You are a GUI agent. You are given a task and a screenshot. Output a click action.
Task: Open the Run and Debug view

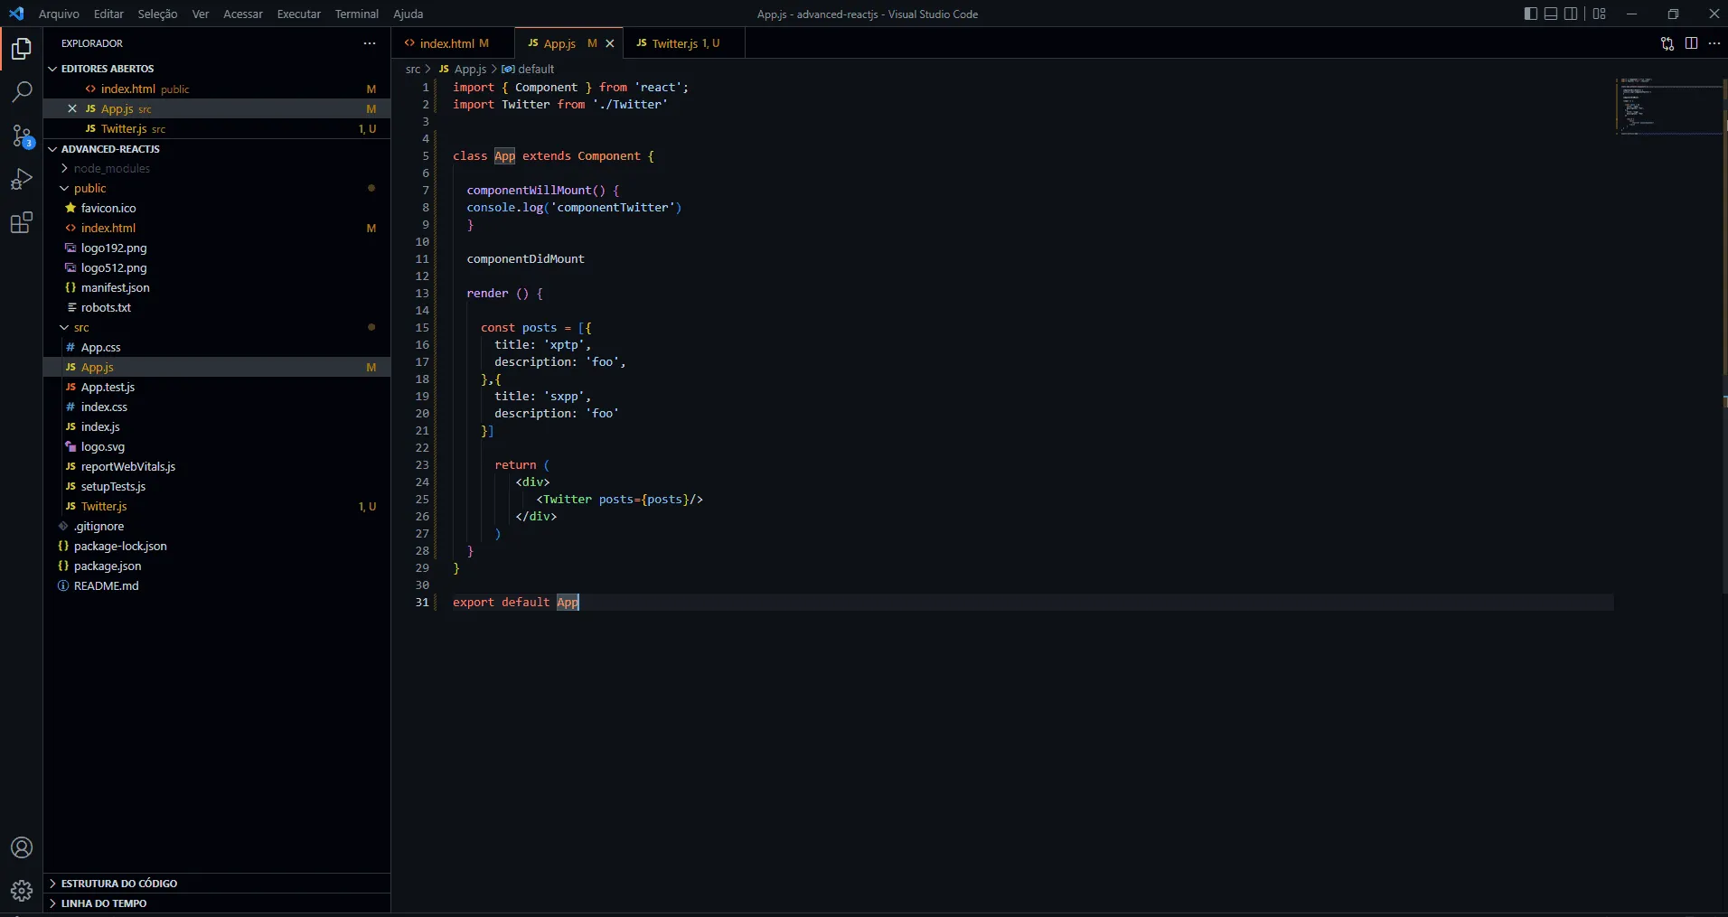pos(22,179)
